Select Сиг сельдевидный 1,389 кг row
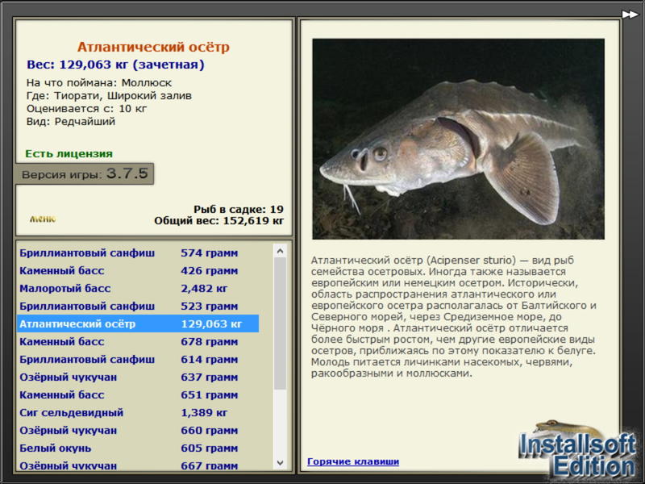This screenshot has width=645, height=484. pyautogui.click(x=138, y=412)
